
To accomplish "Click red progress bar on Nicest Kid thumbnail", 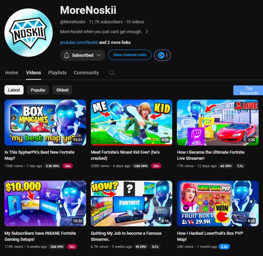I will point(131,145).
